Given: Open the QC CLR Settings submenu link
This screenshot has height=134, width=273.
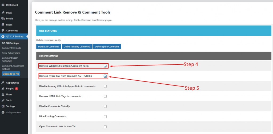Looking at the screenshot, I should pos(10,43).
